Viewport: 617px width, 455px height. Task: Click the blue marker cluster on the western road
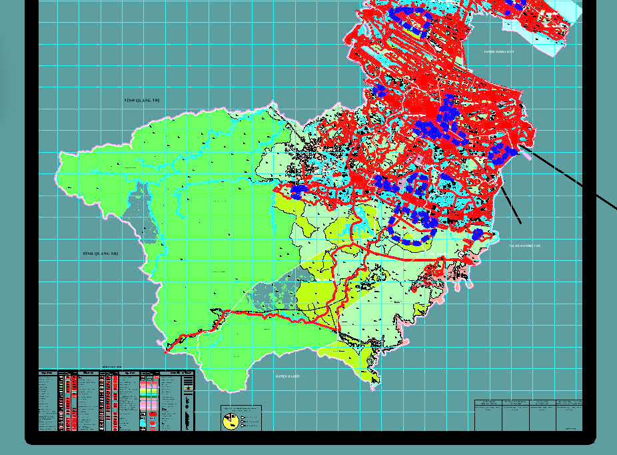(299, 191)
